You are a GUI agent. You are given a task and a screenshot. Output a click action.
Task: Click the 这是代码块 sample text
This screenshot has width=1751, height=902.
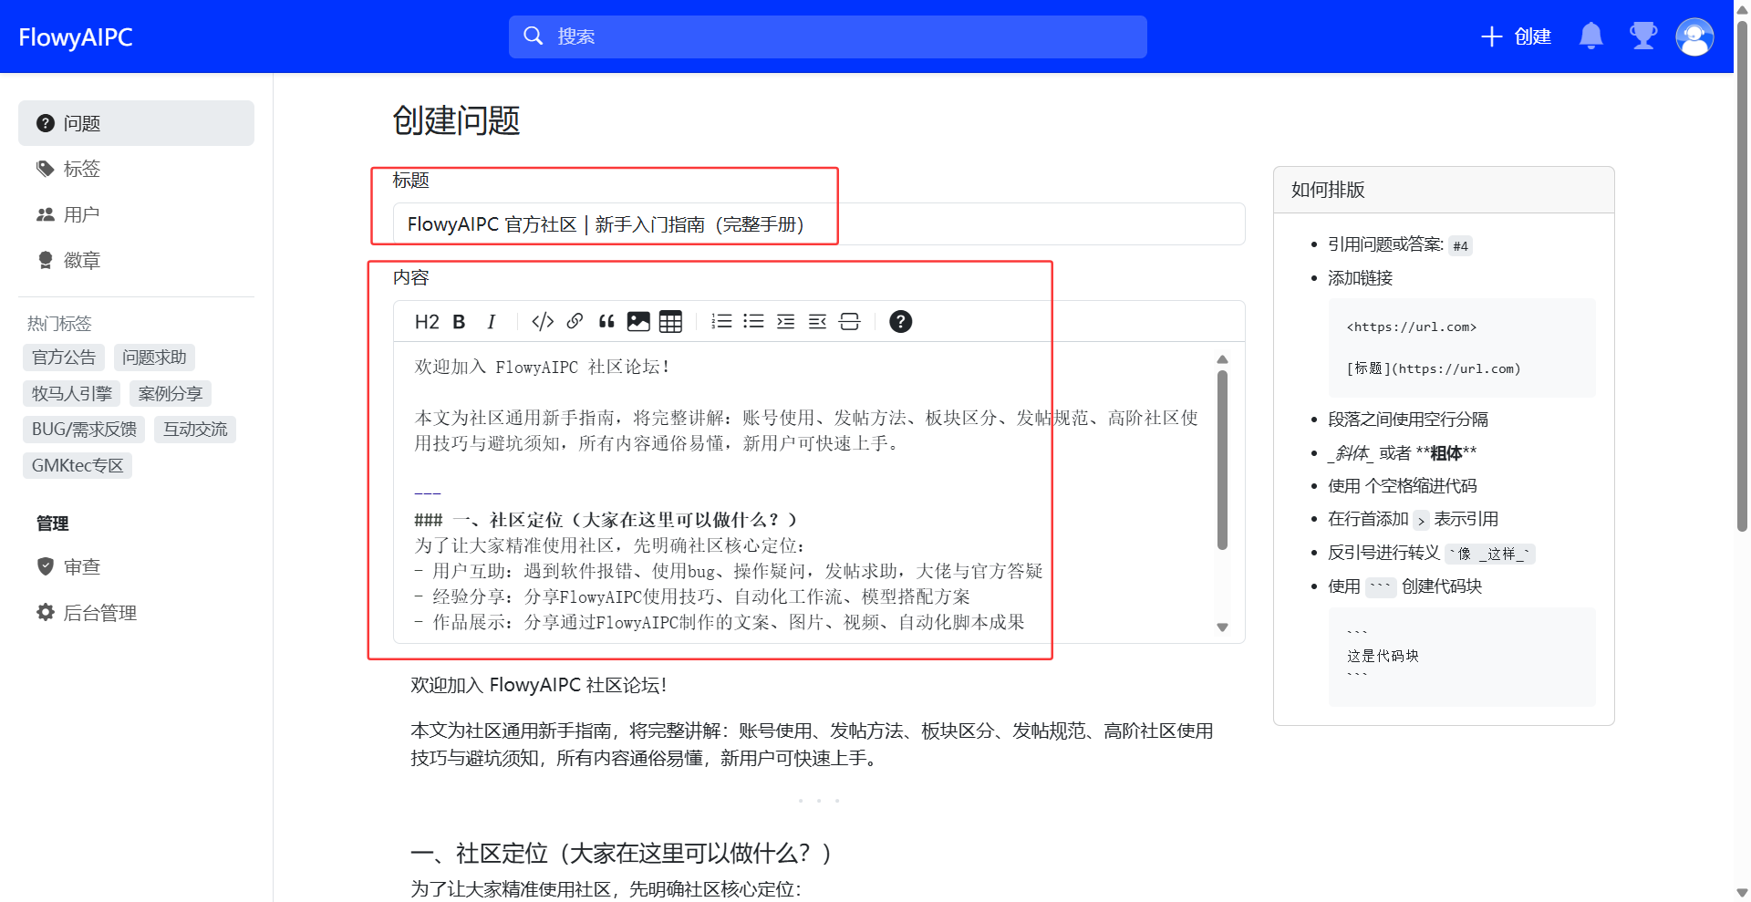1383,656
